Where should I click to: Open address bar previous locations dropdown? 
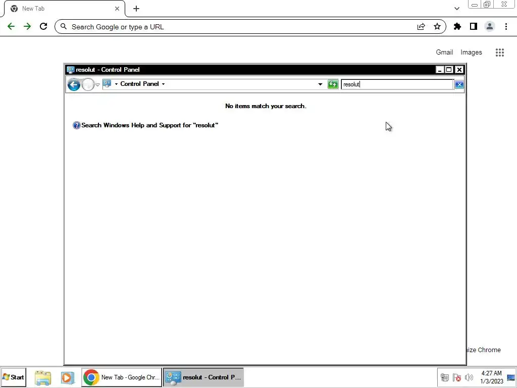point(320,84)
